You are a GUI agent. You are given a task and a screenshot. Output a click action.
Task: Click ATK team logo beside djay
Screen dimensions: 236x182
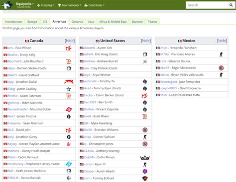tap(69, 82)
